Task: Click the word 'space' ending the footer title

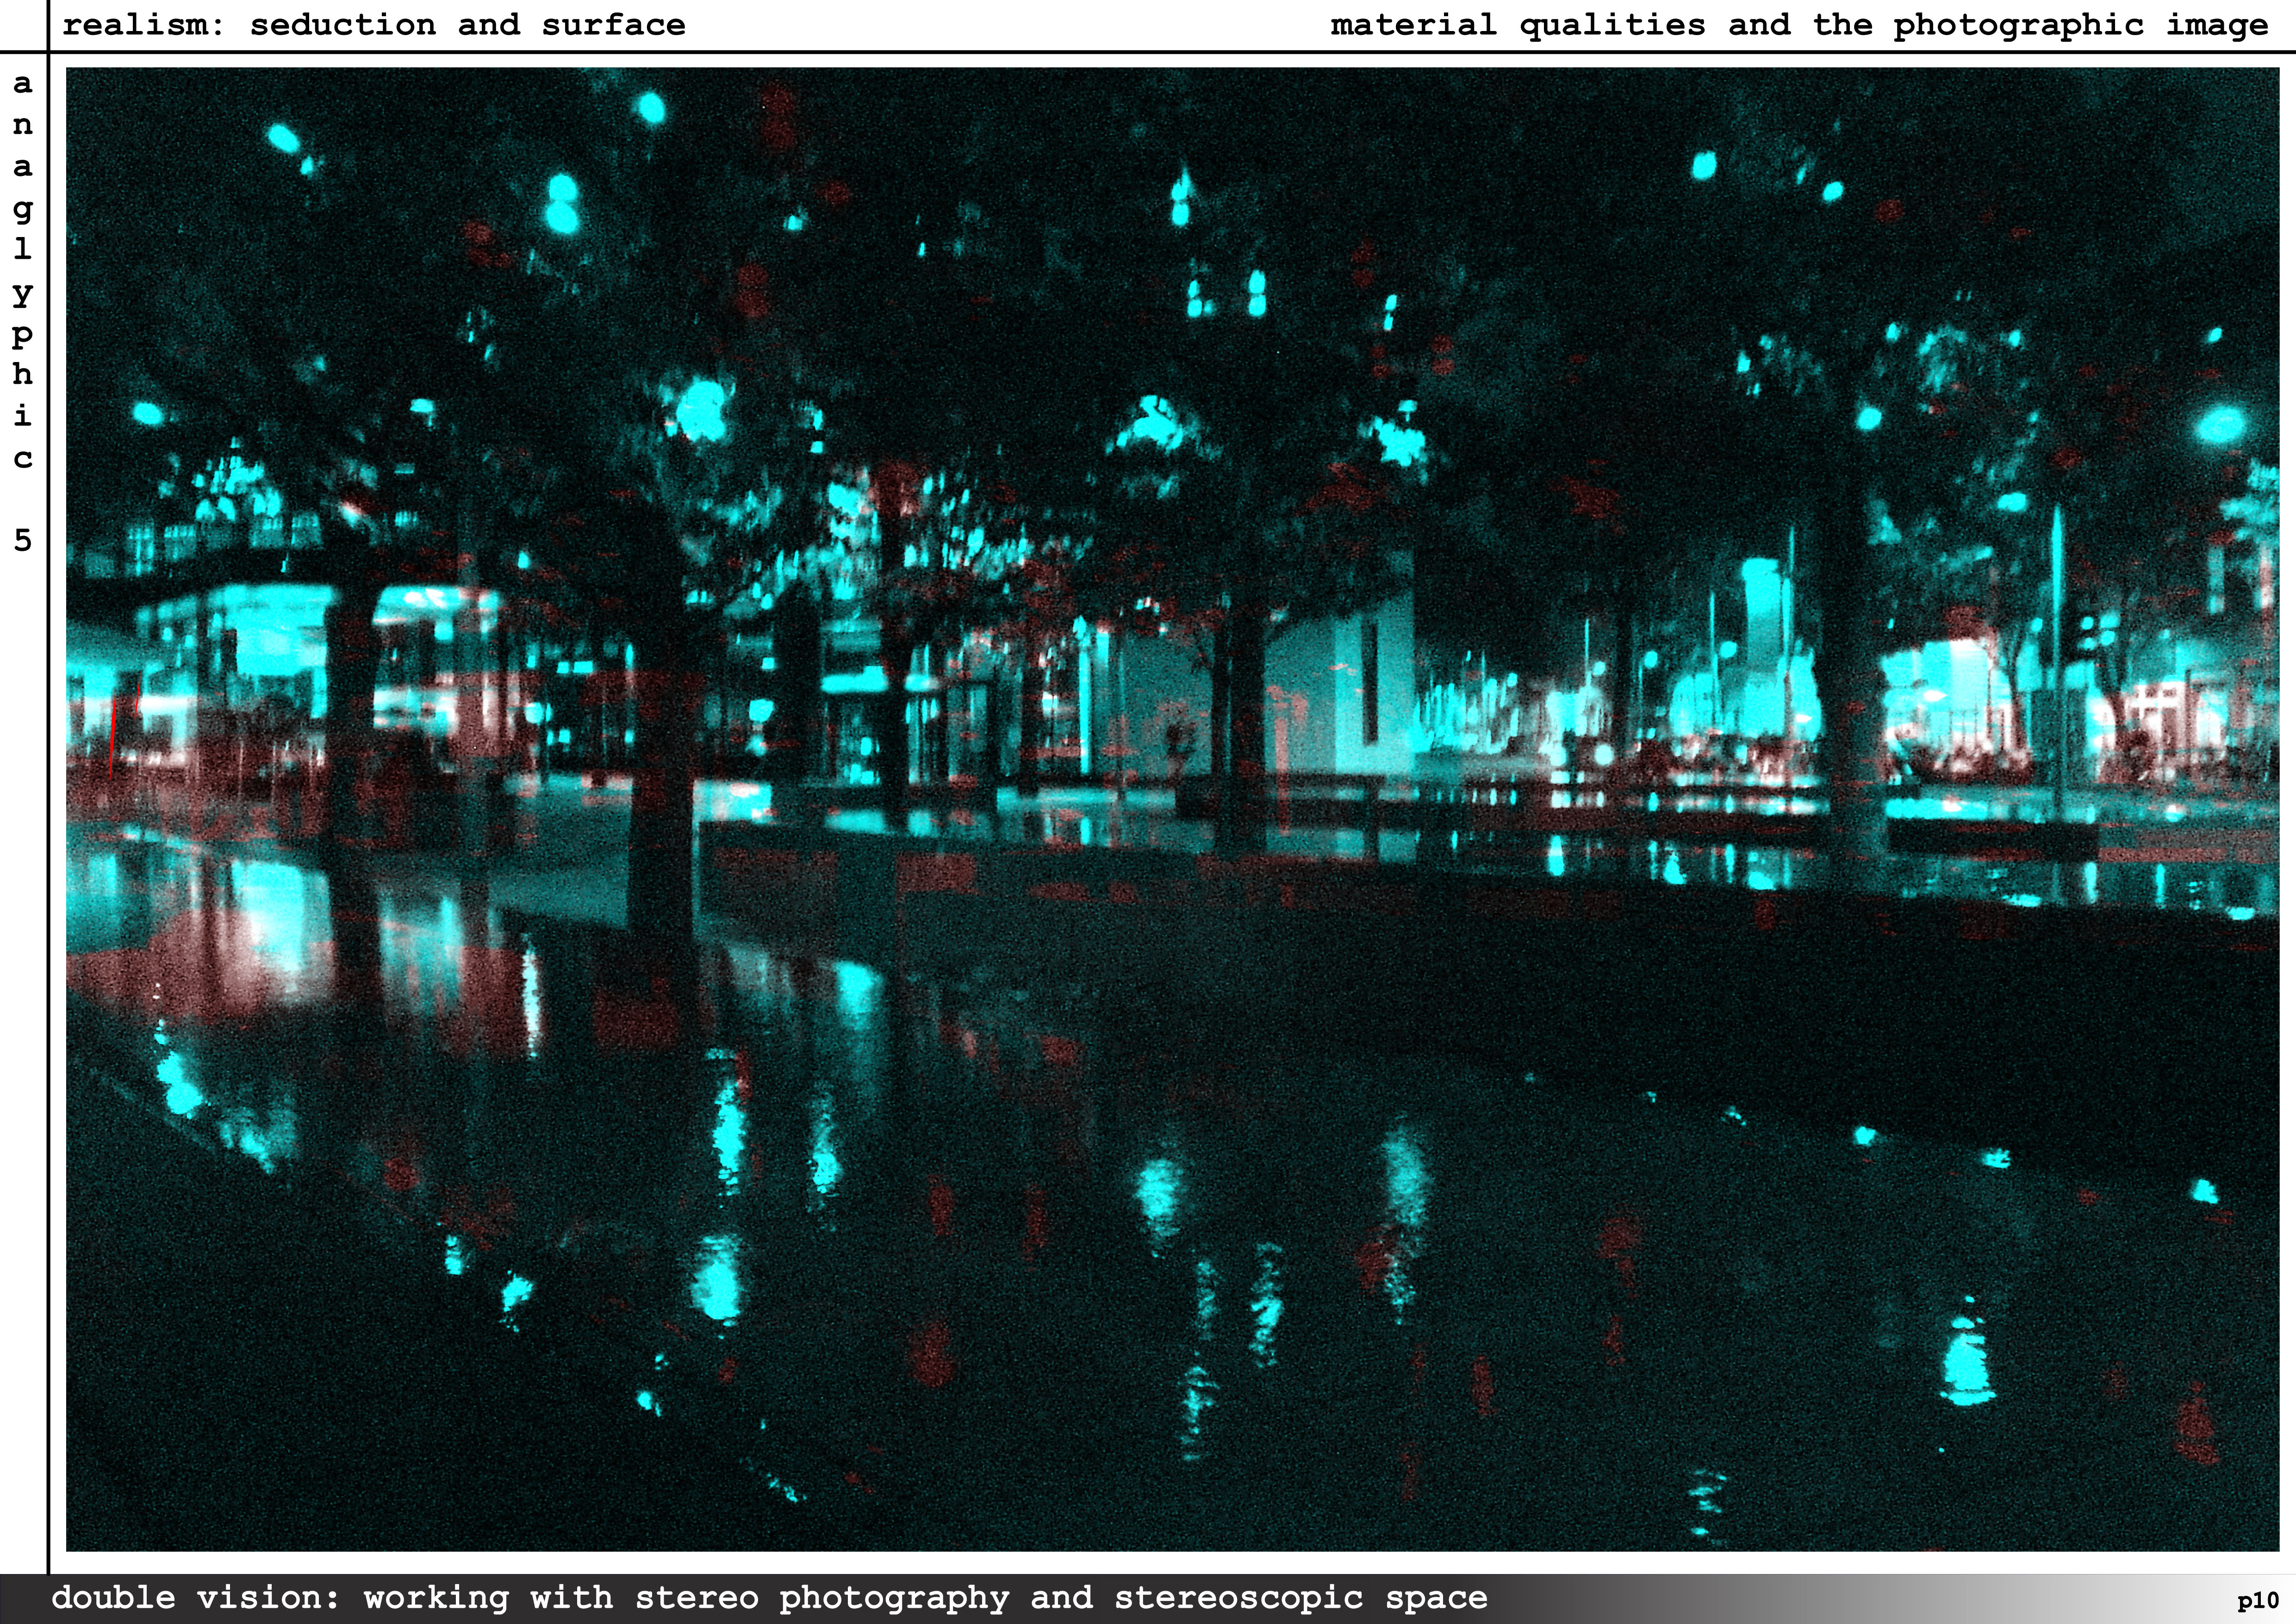Action: click(1436, 1597)
